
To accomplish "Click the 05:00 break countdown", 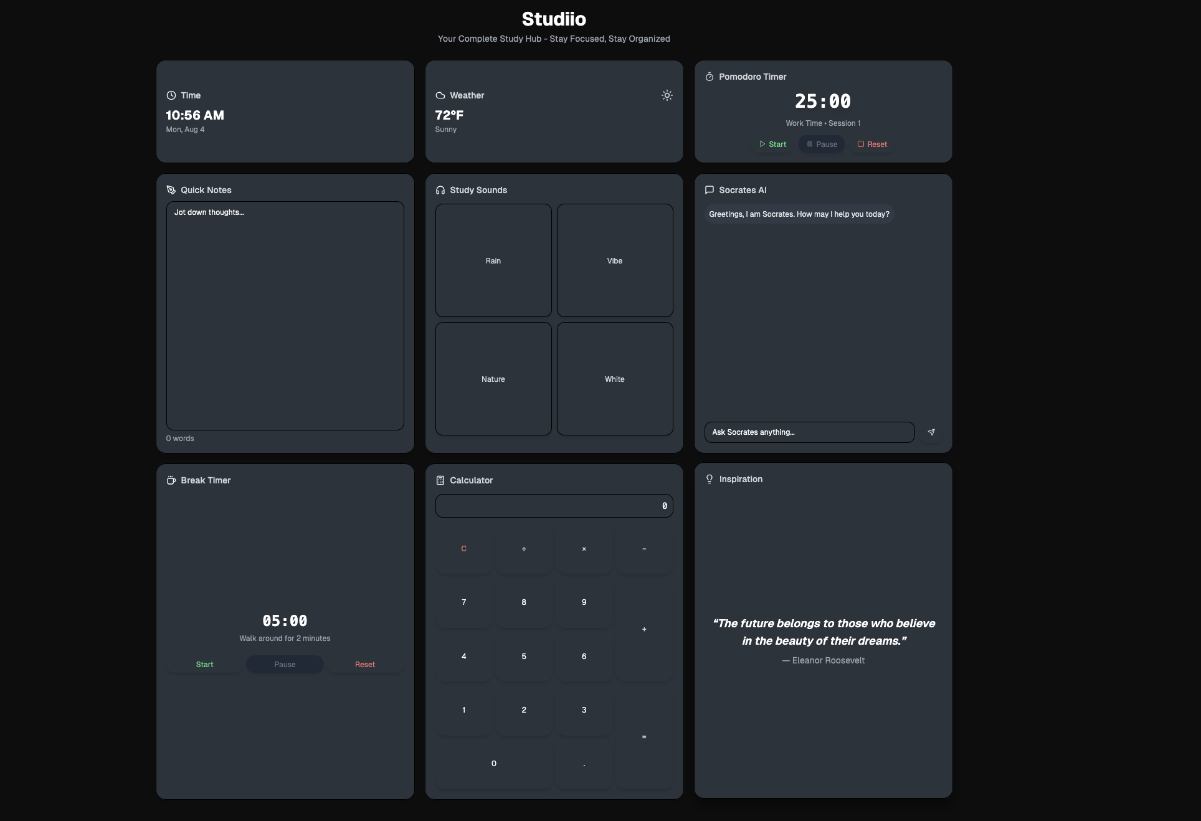I will click(285, 620).
